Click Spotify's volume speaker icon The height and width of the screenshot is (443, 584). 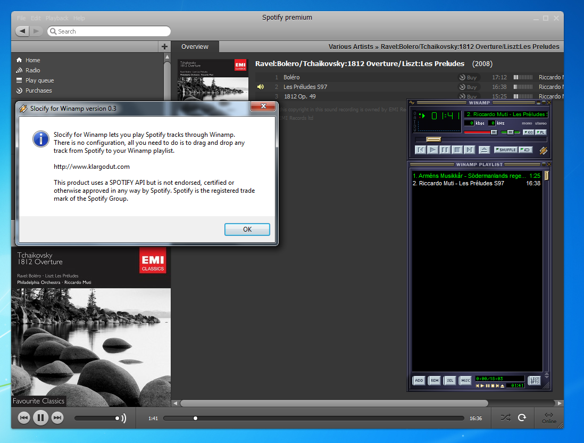(x=123, y=418)
